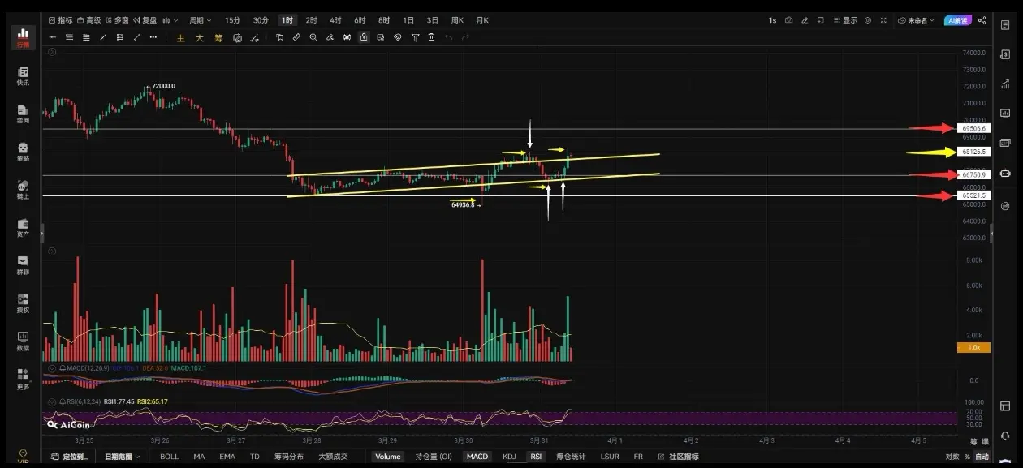Toggle the 持仓量 (OI) indicator
Viewport: 1023px width, 468px height.
pos(434,457)
